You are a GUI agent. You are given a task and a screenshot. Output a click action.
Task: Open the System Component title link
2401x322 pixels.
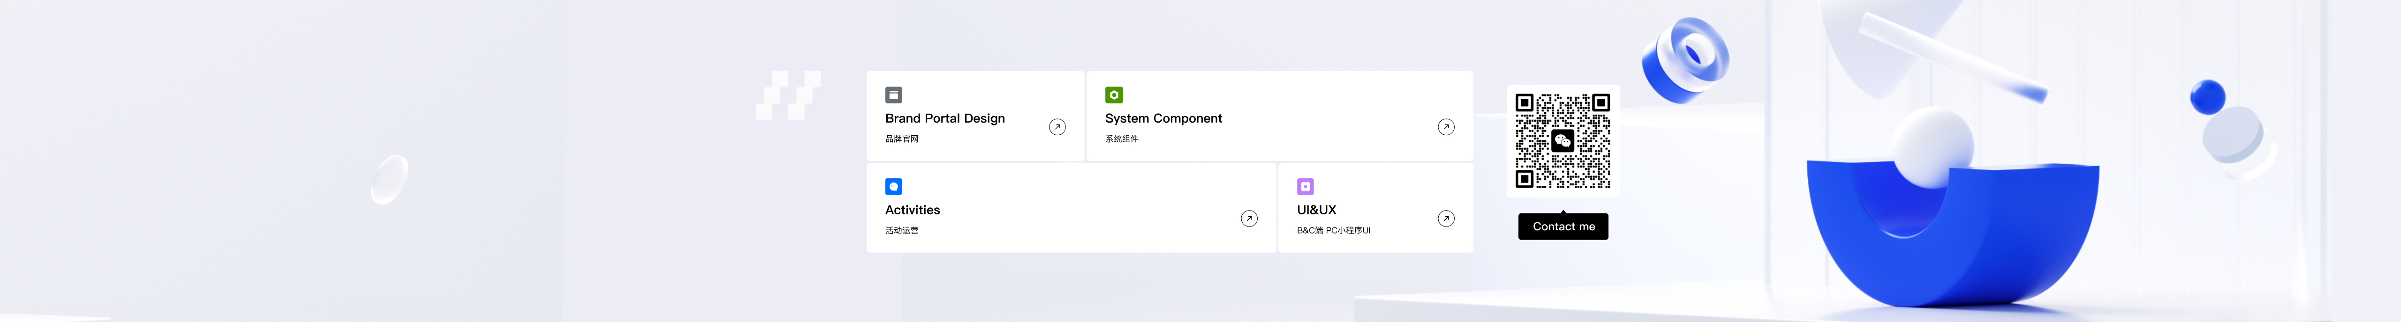tap(1163, 118)
